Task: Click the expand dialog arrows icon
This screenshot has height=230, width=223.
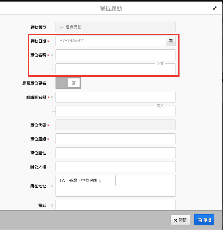Action: pyautogui.click(x=215, y=9)
